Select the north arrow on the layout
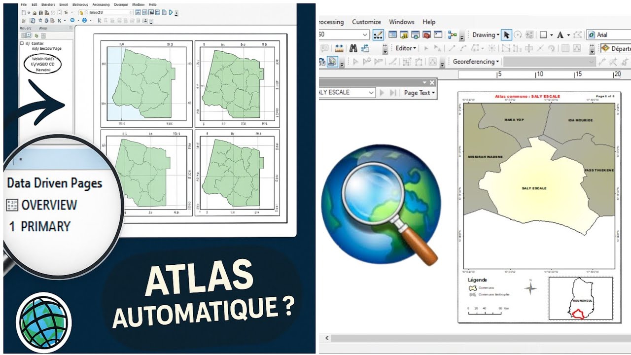This screenshot has width=631, height=355. click(530, 287)
